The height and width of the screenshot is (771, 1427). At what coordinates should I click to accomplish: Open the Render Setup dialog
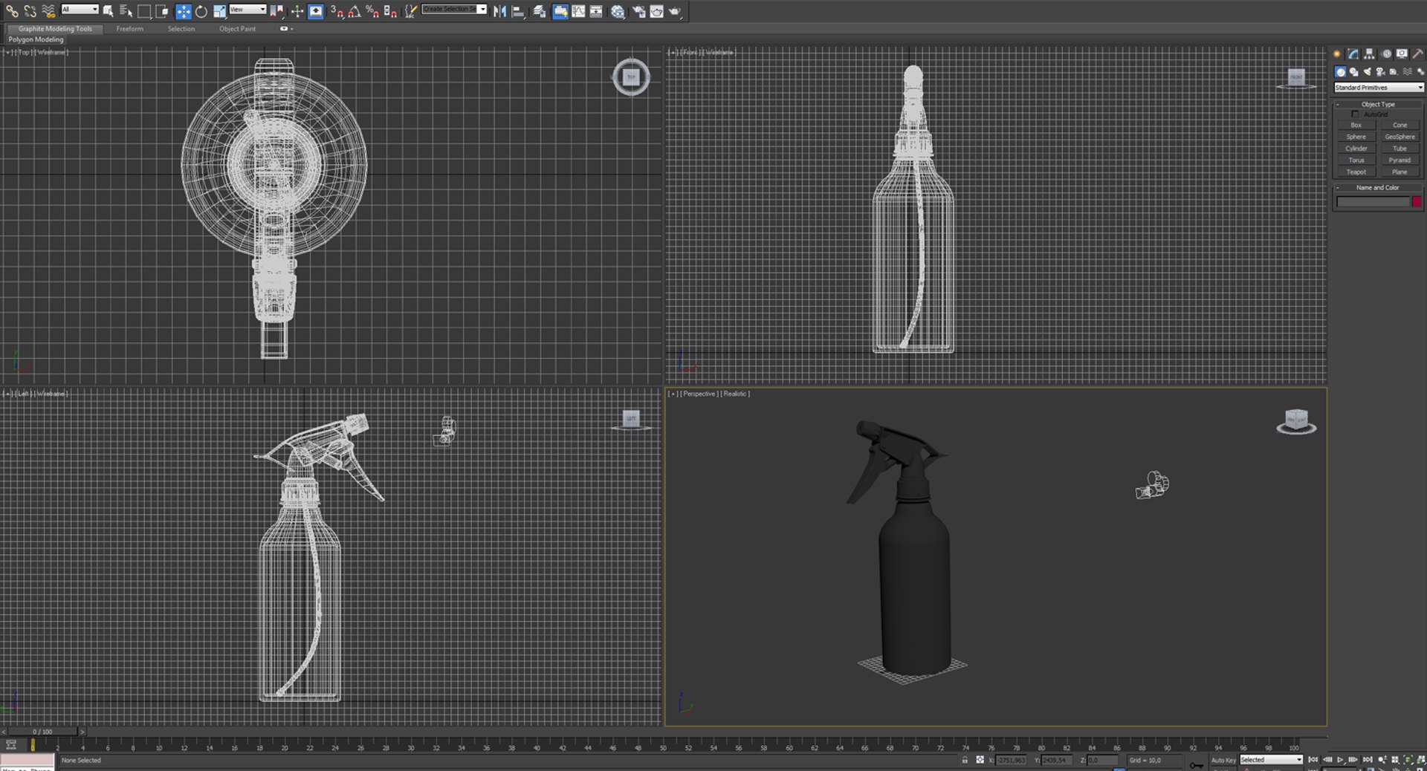pyautogui.click(x=638, y=11)
